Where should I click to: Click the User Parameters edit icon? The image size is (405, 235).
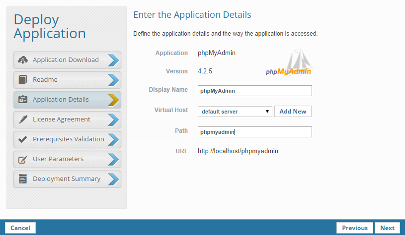(22, 159)
